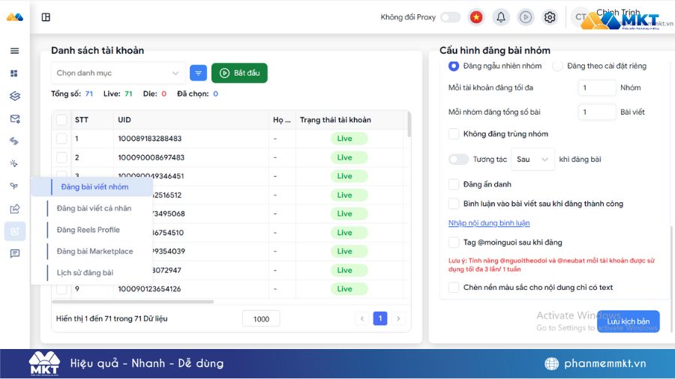Click the 1000 page size field
This screenshot has height=379, width=675.
tap(261, 319)
